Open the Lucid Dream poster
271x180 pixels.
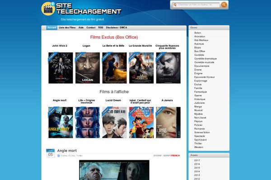(x=114, y=122)
